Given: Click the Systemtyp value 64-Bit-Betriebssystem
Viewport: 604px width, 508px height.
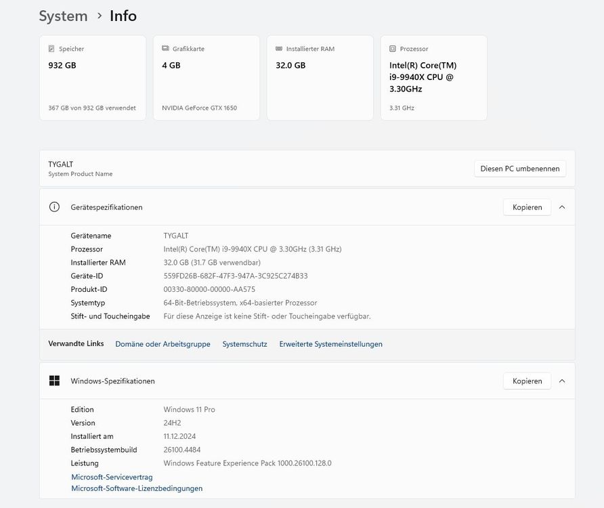Looking at the screenshot, I should (240, 303).
